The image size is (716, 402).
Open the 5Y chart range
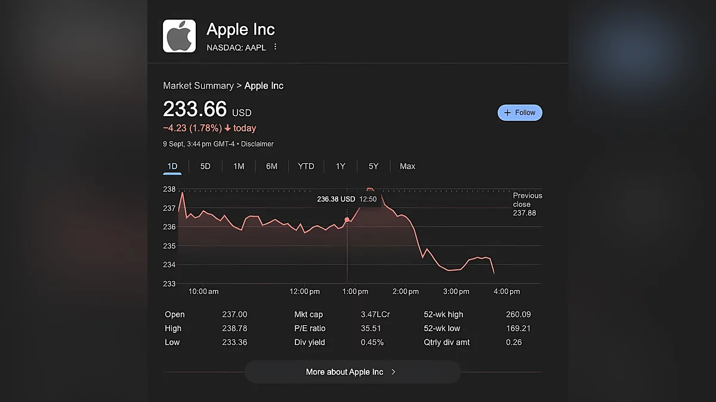point(374,166)
